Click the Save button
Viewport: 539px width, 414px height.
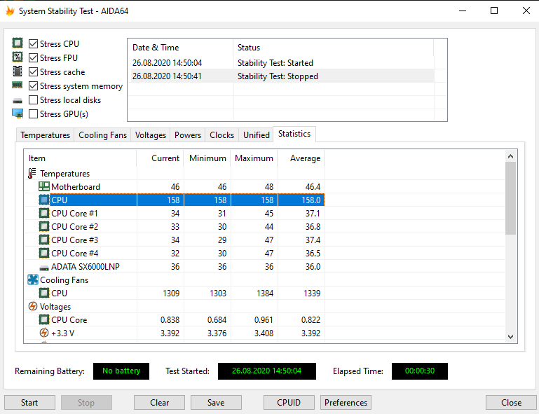216,402
